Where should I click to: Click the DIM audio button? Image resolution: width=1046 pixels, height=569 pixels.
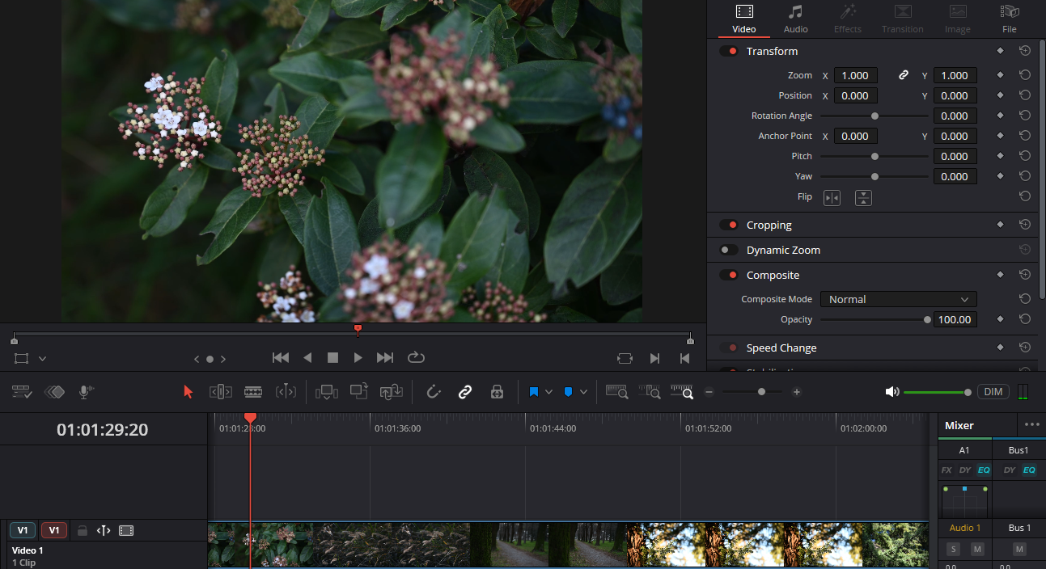tap(993, 391)
